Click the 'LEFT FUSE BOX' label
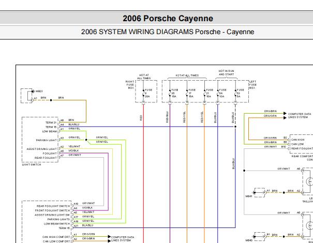Viewport: 313px width, 243px height. [x=252, y=85]
